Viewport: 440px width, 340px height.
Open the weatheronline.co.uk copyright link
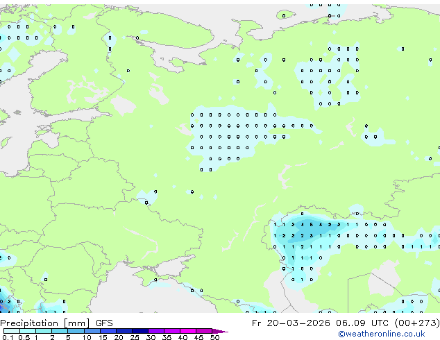[382, 334]
